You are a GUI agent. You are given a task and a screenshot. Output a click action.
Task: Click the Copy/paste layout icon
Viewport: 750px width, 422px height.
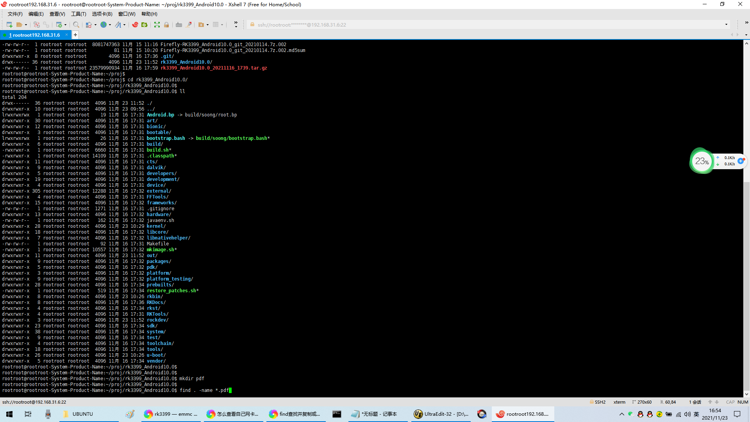click(x=89, y=25)
